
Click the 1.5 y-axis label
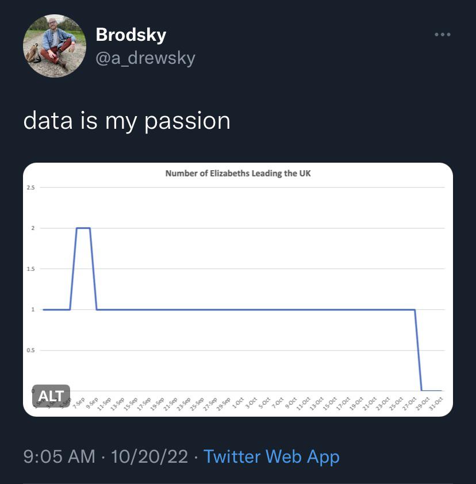coord(30,269)
